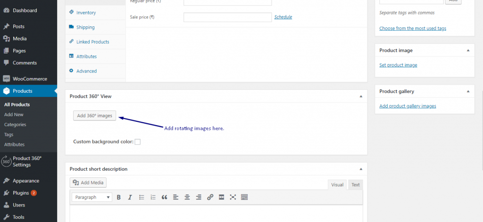
Task: Click the Dashboard gauge icon
Action: [6, 10]
